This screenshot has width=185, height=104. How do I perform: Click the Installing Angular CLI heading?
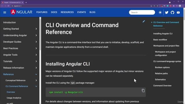68,64
